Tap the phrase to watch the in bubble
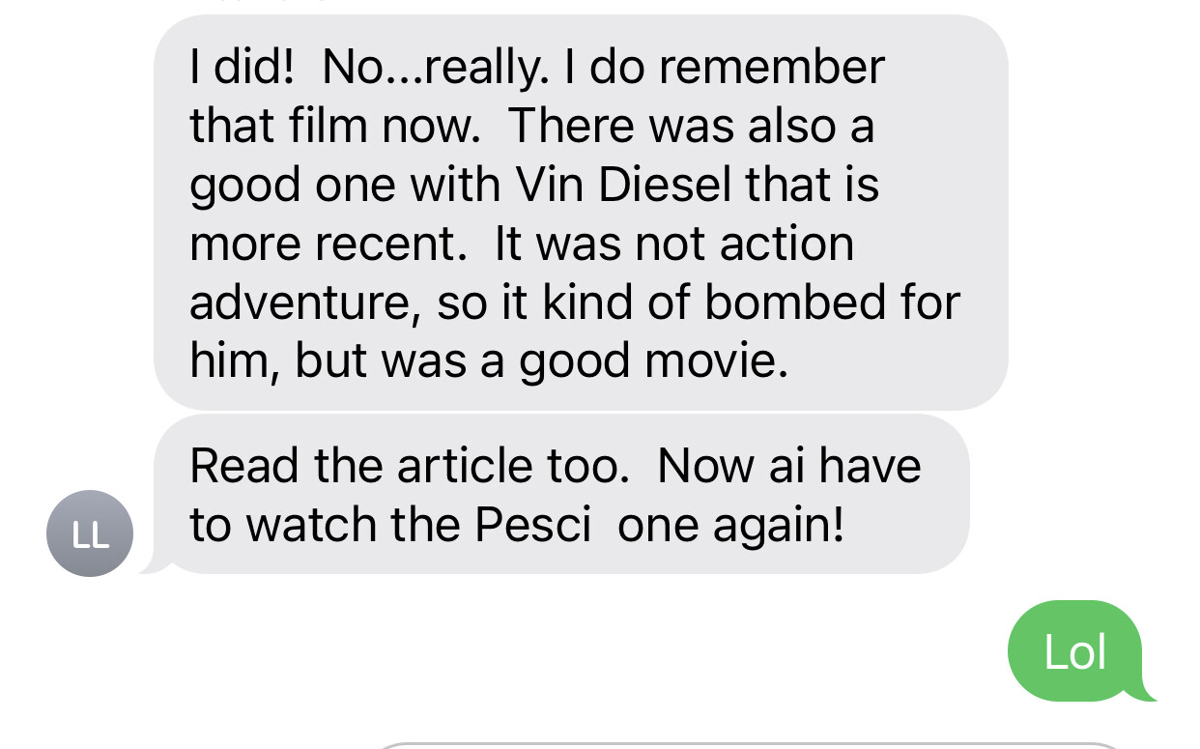Viewport: 1200px width, 749px height. tap(326, 525)
